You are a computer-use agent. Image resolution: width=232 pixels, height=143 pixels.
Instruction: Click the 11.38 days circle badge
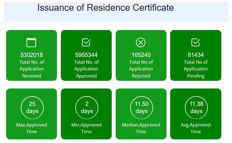[196, 107]
